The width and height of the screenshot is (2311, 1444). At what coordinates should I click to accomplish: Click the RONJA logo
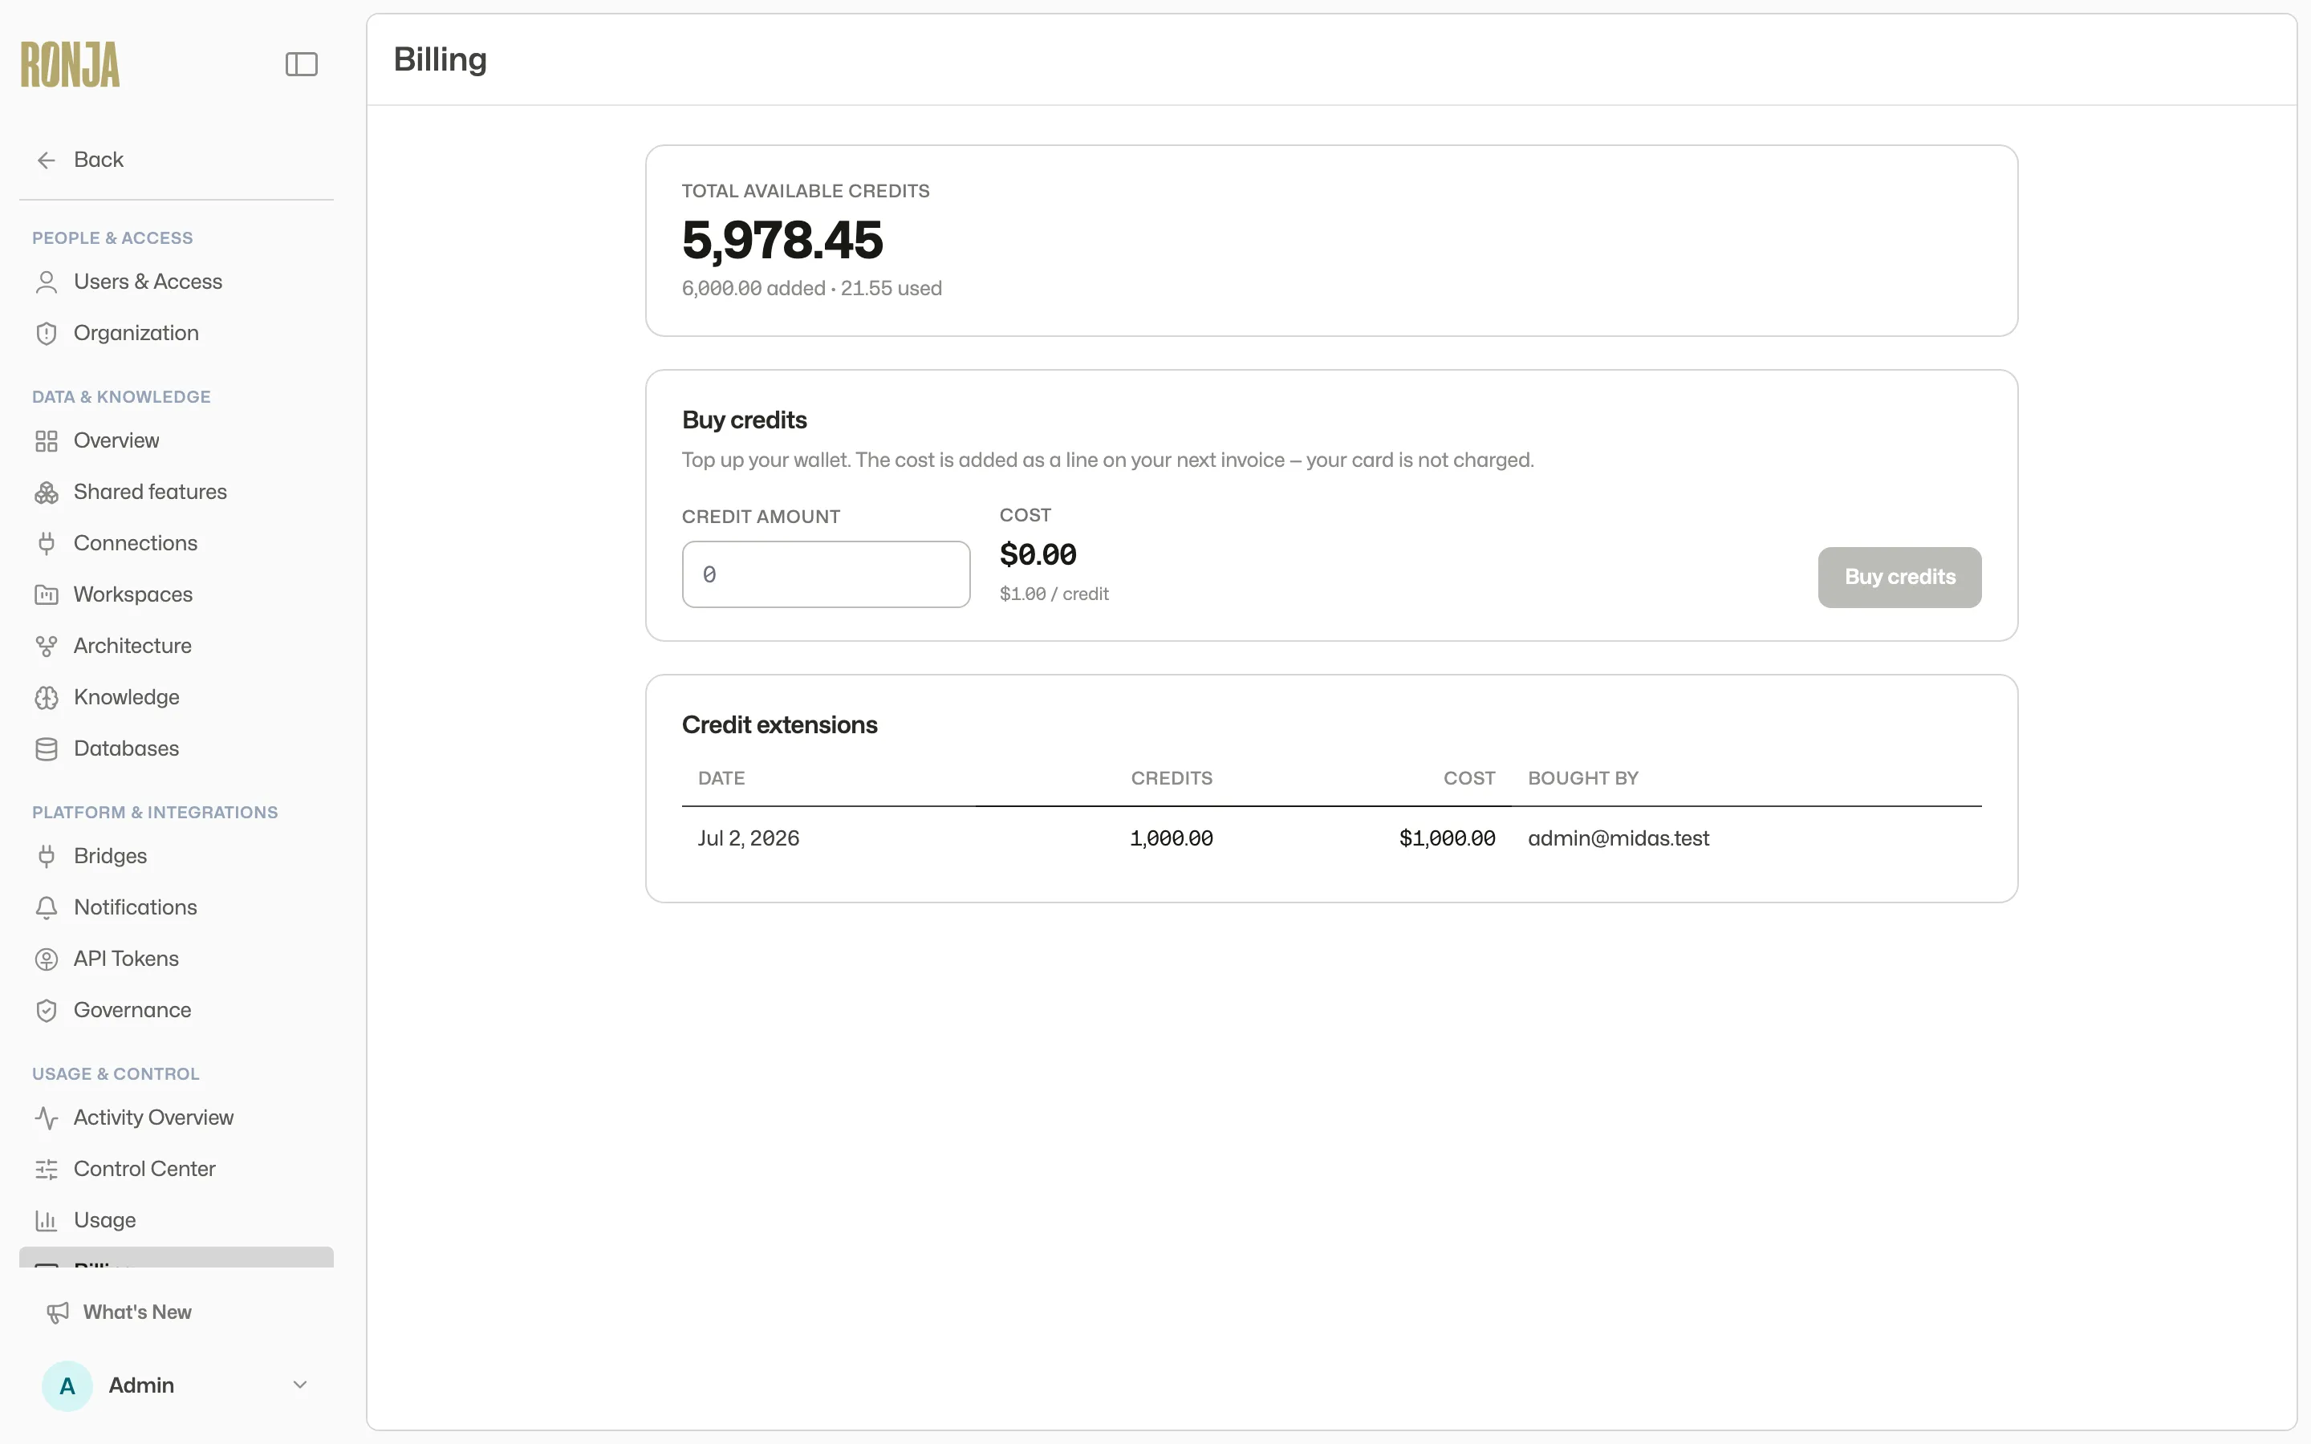tap(70, 65)
